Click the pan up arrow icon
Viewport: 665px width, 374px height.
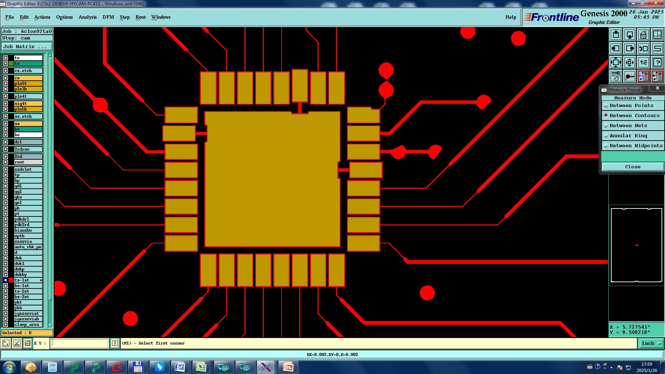tap(616, 35)
